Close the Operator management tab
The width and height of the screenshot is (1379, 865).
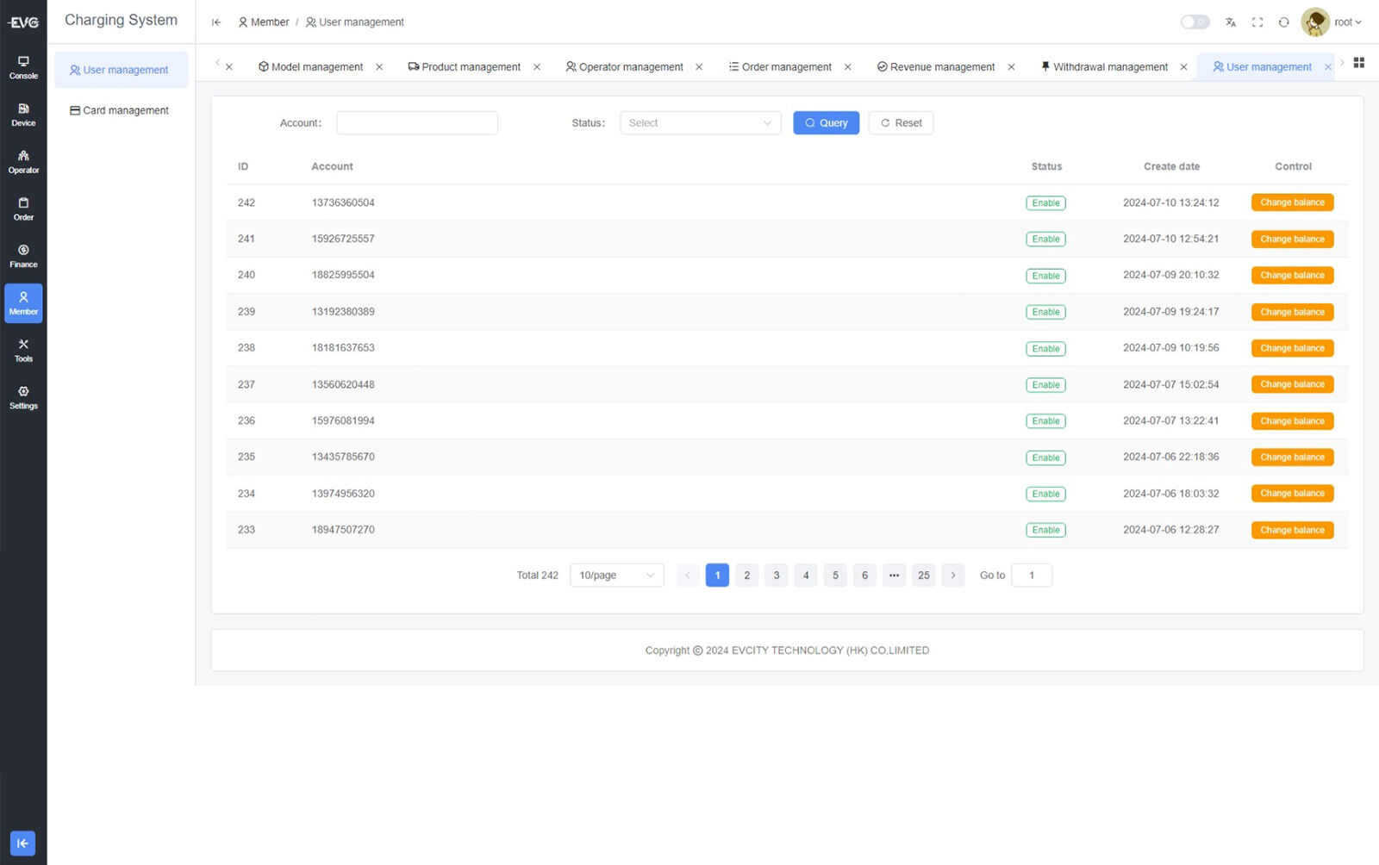pyautogui.click(x=699, y=67)
